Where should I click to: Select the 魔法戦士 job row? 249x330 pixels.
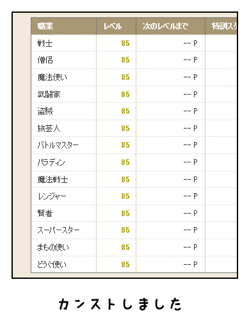coord(134,179)
